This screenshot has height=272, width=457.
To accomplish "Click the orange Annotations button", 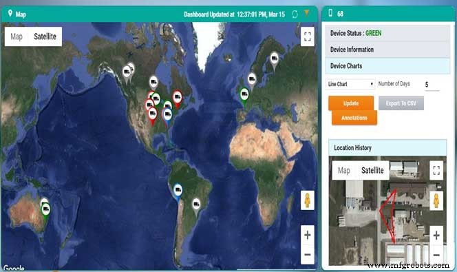I will pos(354,118).
